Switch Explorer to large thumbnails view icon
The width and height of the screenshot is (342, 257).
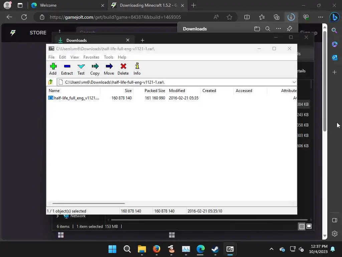(x=309, y=227)
